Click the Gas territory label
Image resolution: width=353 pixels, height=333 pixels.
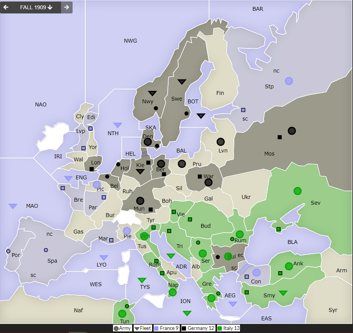78,232
